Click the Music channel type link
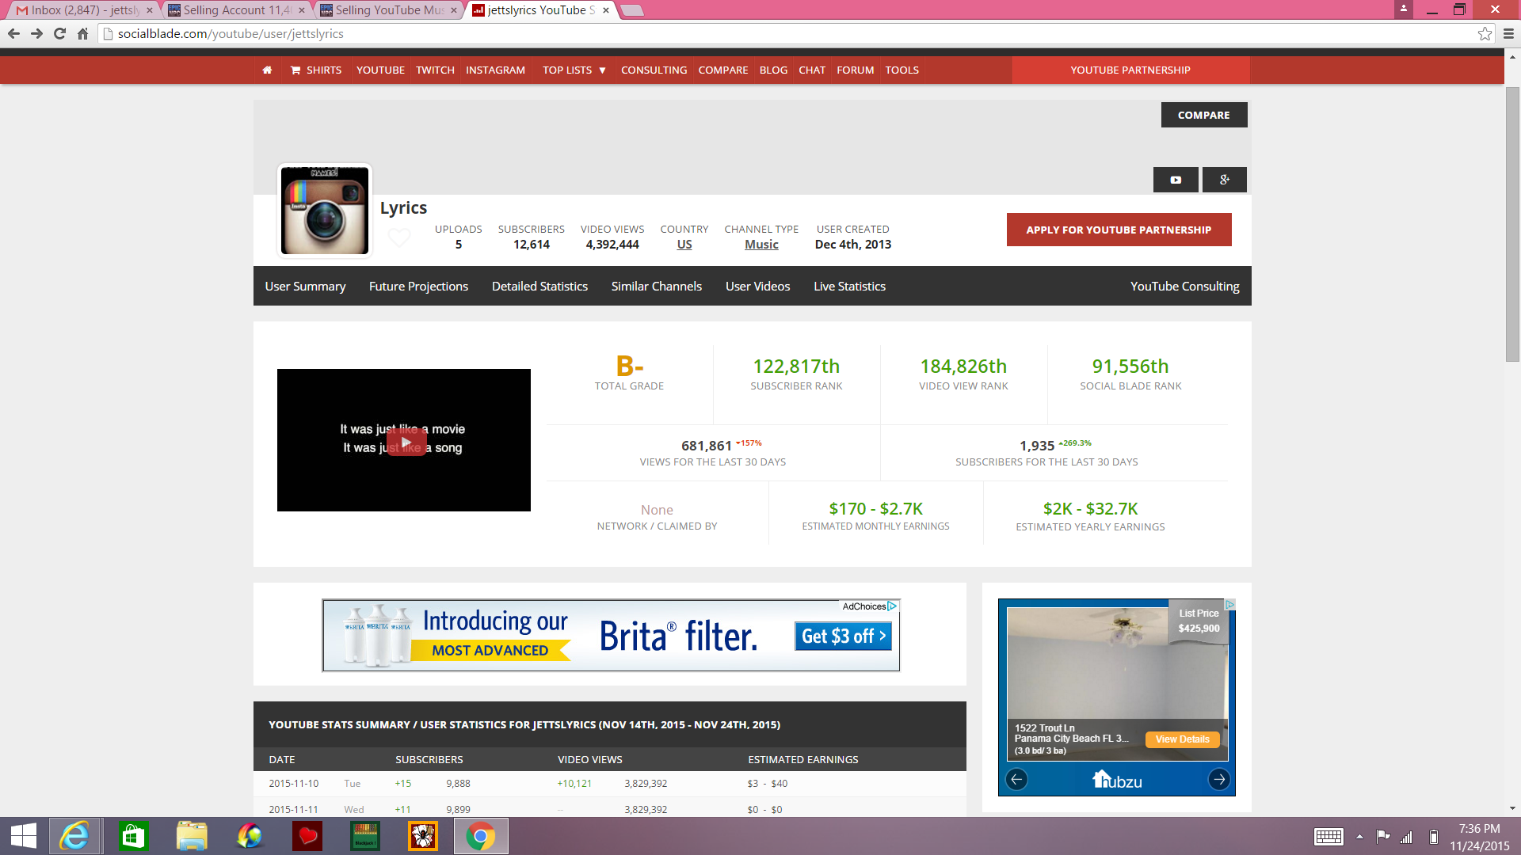 [761, 245]
